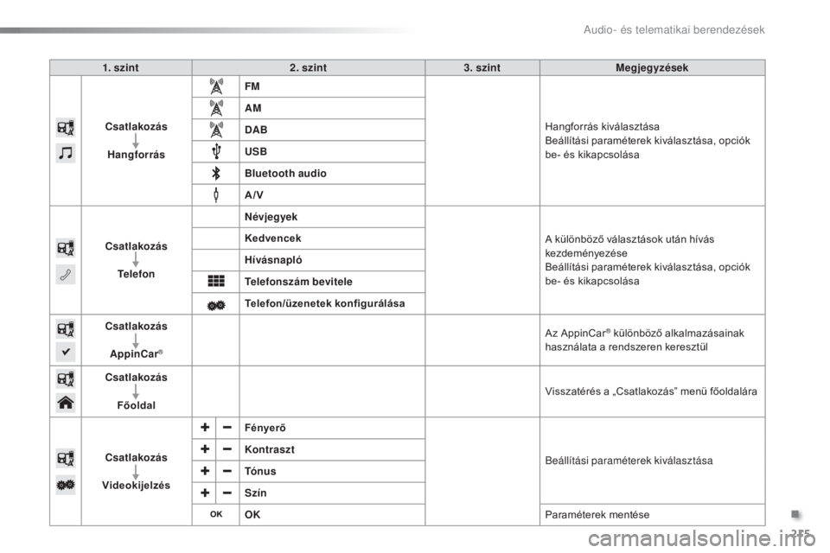830x553 pixels.
Task: Click the 'Névjegyek' entry
Action: coord(271,217)
